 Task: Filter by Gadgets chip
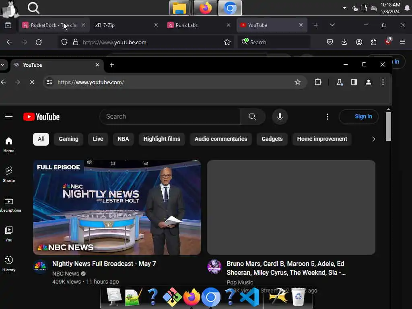point(272,139)
